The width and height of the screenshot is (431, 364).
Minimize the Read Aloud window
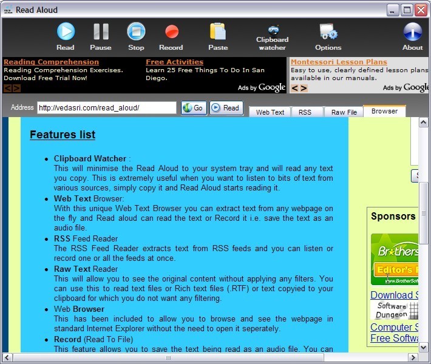point(393,10)
